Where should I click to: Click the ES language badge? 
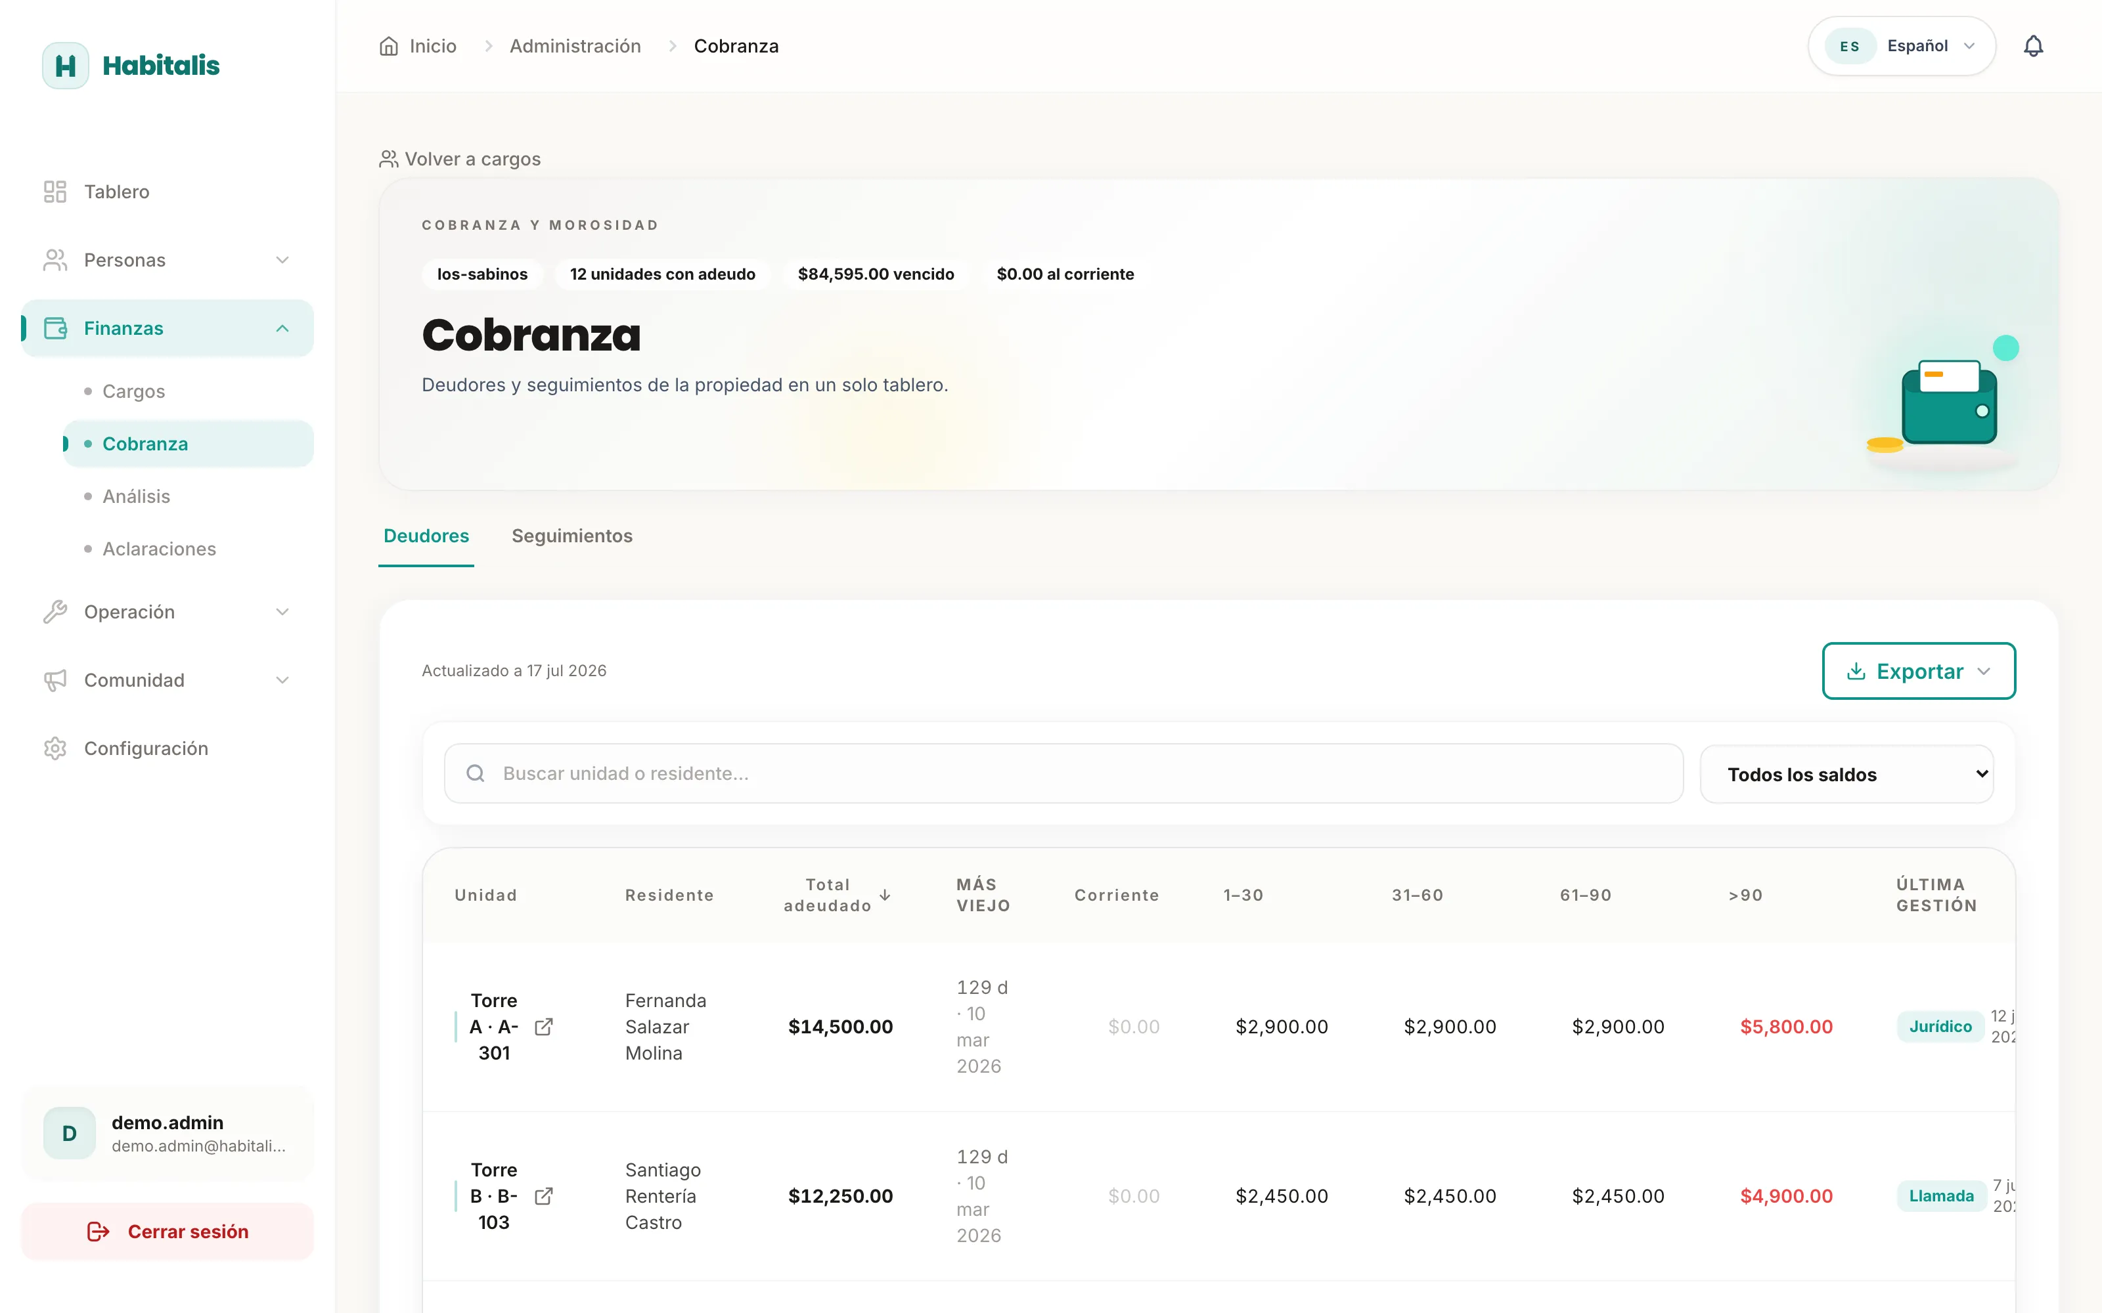point(1849,46)
